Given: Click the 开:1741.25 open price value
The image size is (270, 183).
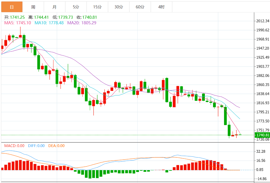Looking at the screenshot, I should [x=15, y=17].
